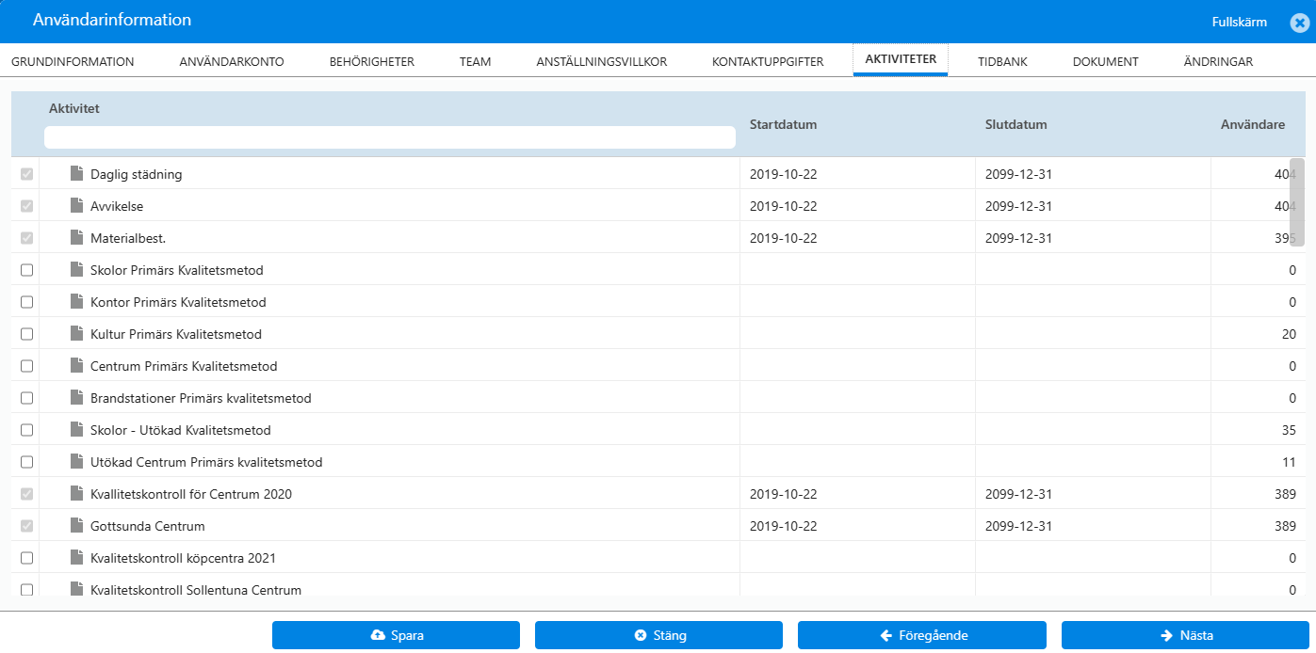The height and width of the screenshot is (653, 1316).
Task: Toggle the Gottsunda Centrum checkbox
Action: [x=26, y=526]
